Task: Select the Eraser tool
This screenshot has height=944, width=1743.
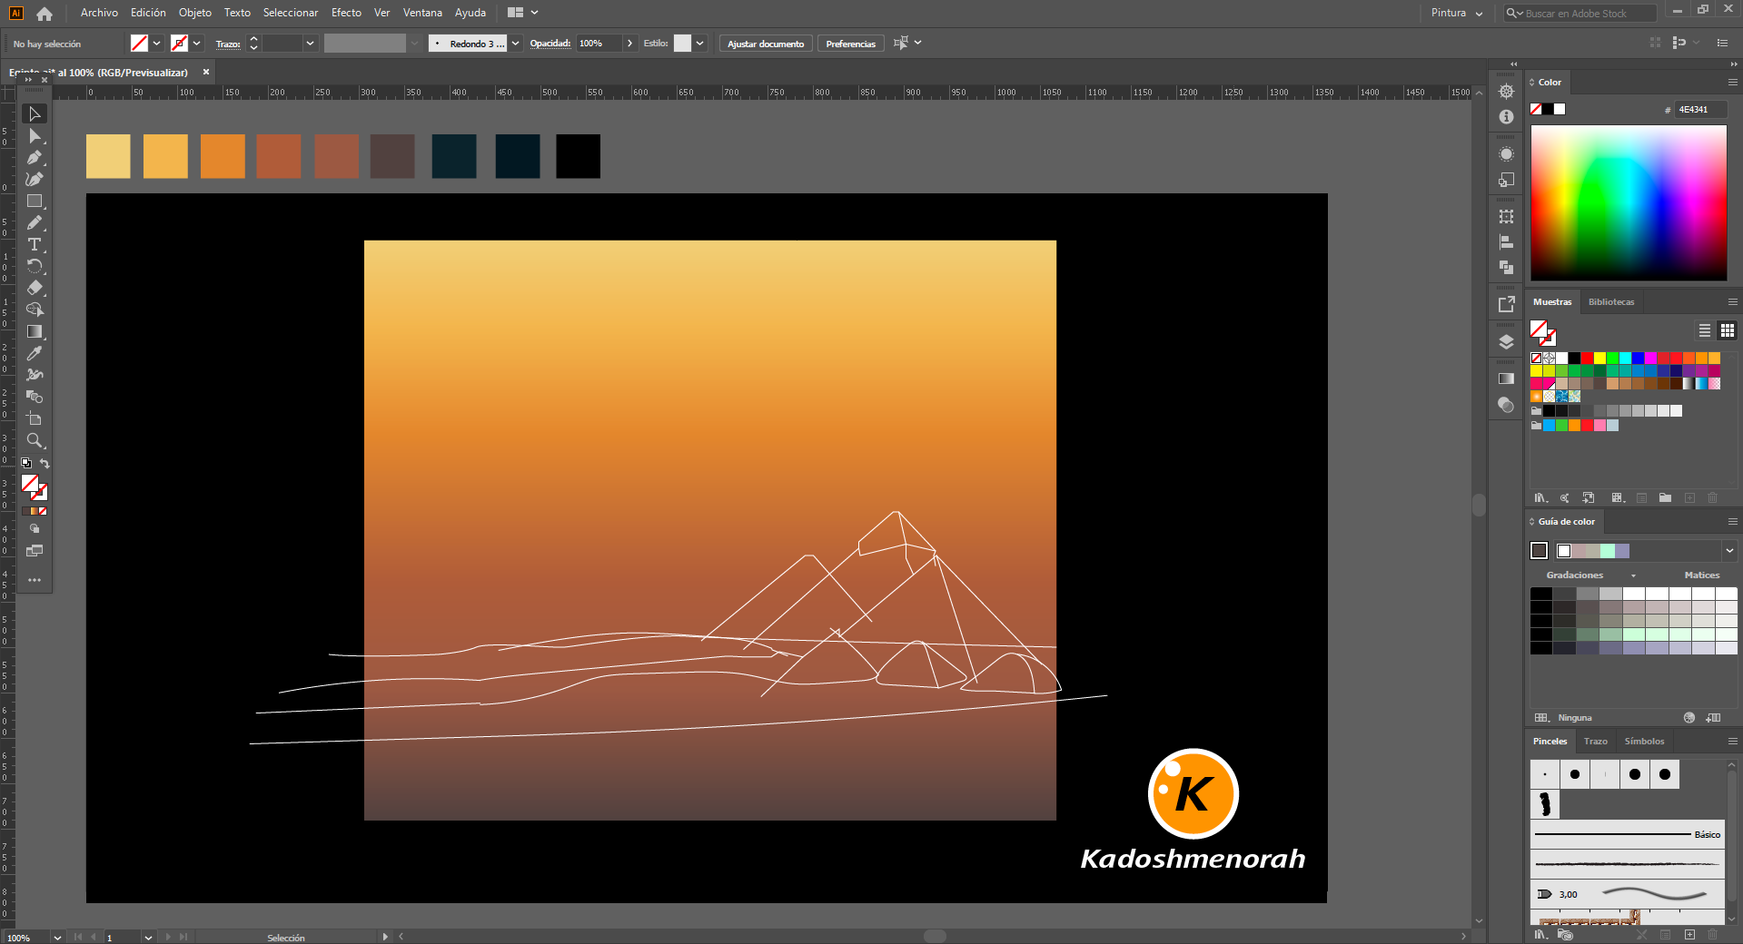Action: point(35,289)
